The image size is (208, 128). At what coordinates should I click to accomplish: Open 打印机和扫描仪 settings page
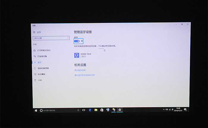(x=44, y=50)
